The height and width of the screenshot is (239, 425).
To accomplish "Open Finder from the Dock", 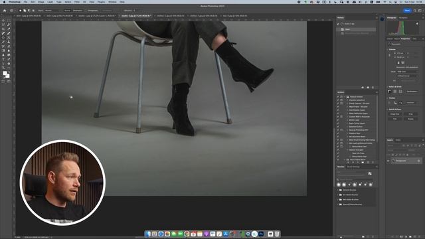I will [x=147, y=234].
